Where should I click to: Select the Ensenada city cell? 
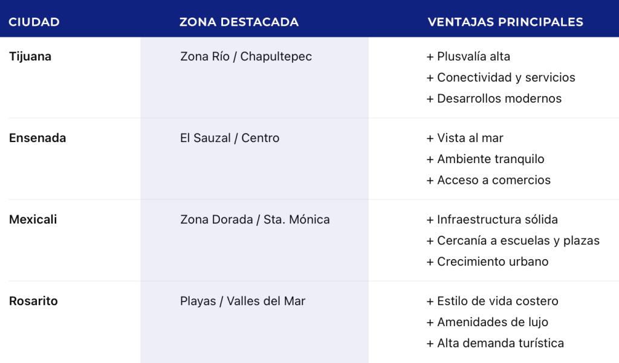click(37, 138)
